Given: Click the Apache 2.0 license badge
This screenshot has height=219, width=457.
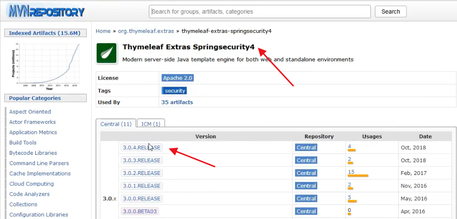Looking at the screenshot, I should click(177, 78).
